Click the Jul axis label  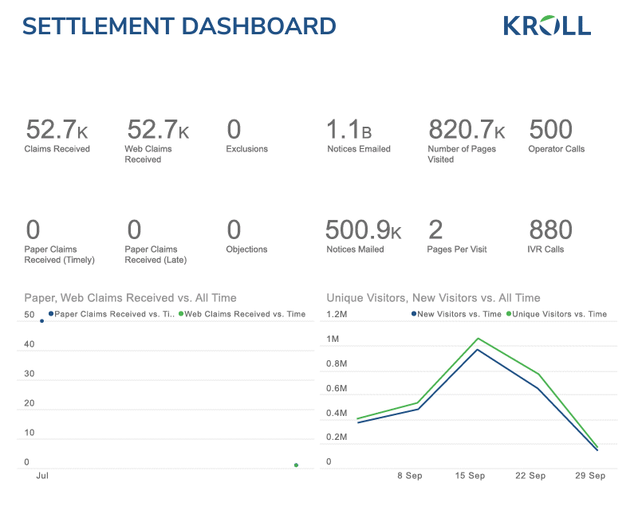(42, 476)
